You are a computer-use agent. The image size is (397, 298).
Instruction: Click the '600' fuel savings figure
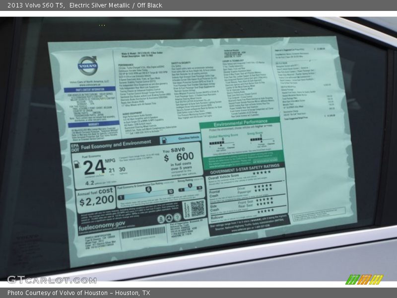click(185, 156)
